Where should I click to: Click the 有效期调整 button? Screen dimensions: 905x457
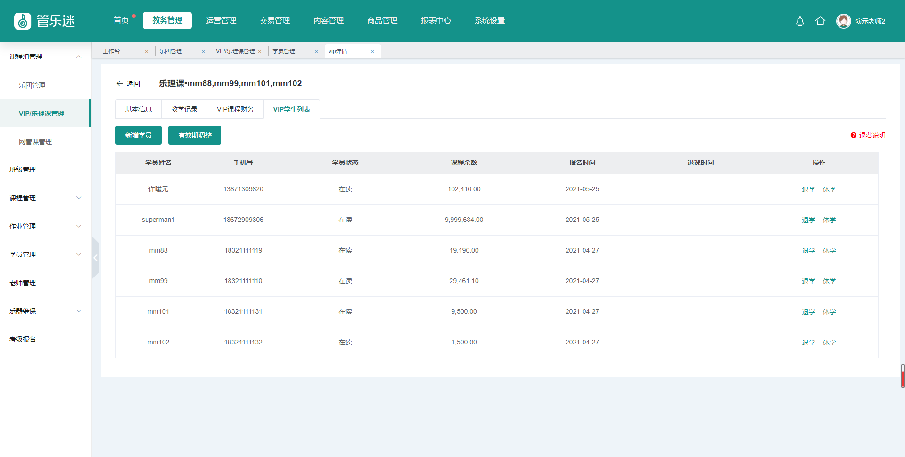click(195, 135)
